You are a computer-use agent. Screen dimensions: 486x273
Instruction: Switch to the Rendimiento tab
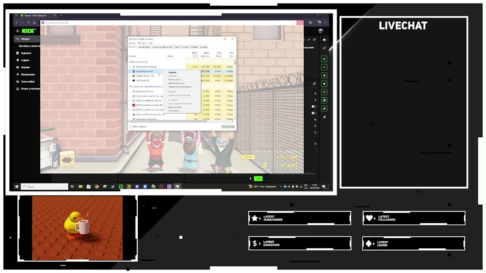[x=144, y=47]
